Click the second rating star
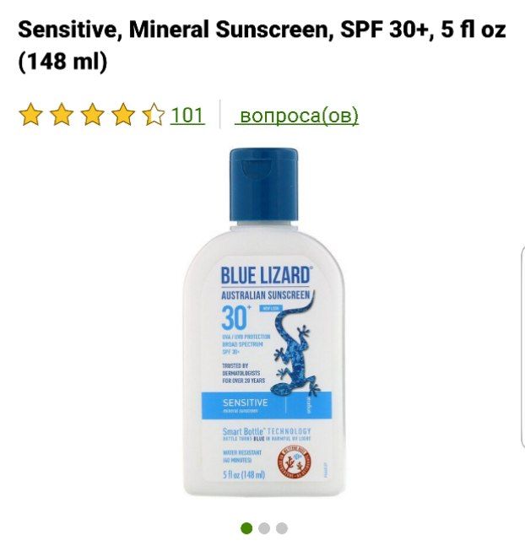 tap(62, 114)
